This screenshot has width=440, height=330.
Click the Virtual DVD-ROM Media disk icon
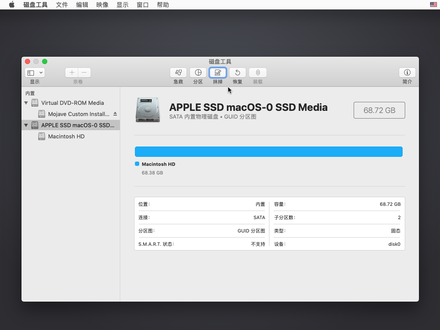[x=35, y=103]
